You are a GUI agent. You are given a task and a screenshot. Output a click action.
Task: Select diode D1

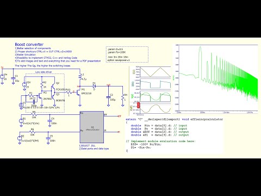(x=94, y=86)
